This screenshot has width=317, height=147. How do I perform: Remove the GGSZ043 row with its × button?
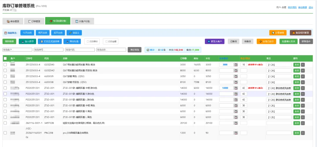tap(303, 65)
